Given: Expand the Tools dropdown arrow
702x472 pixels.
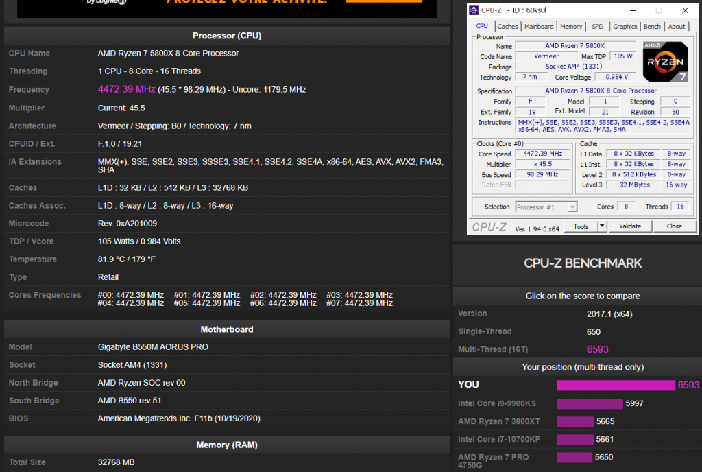Looking at the screenshot, I should tap(602, 226).
